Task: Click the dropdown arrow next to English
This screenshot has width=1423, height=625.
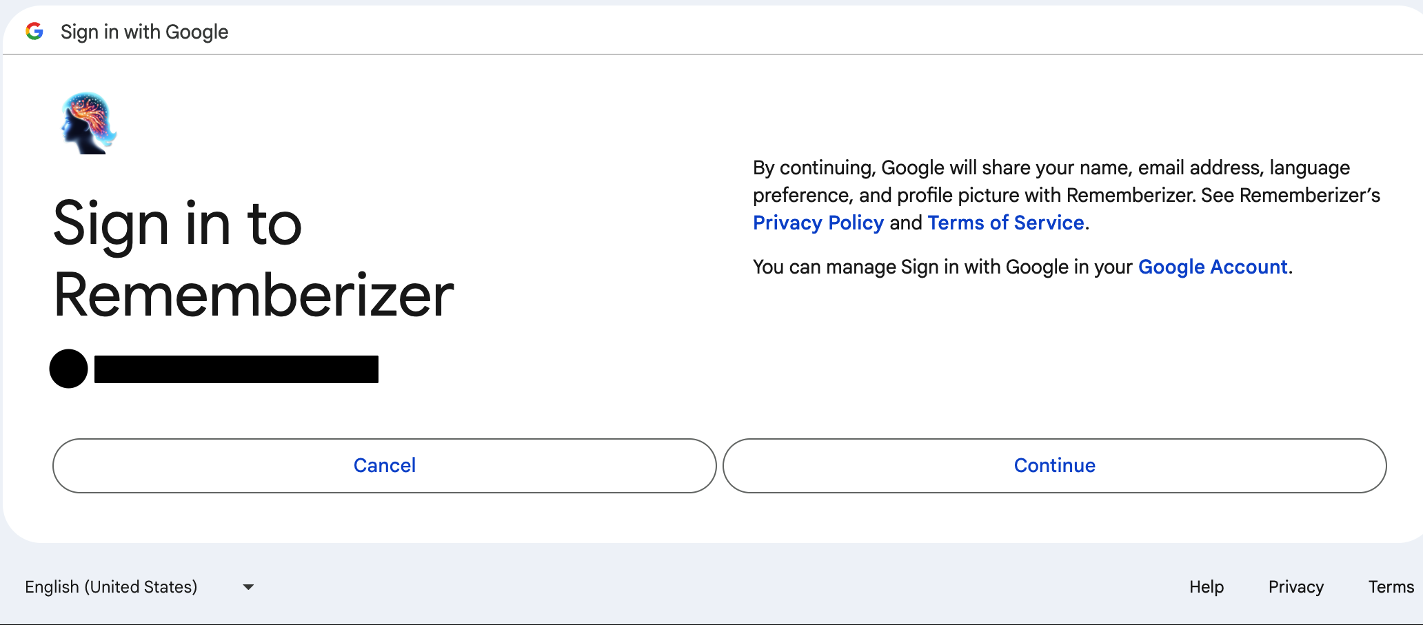Action: 249,586
